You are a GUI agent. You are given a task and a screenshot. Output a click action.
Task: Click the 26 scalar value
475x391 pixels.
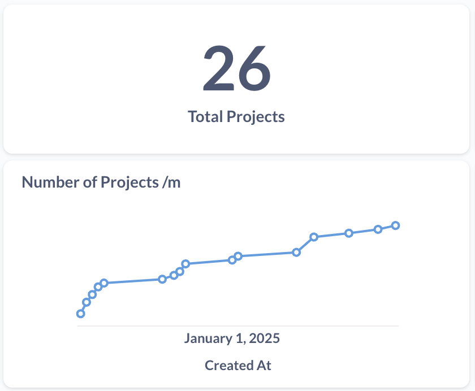coord(237,68)
